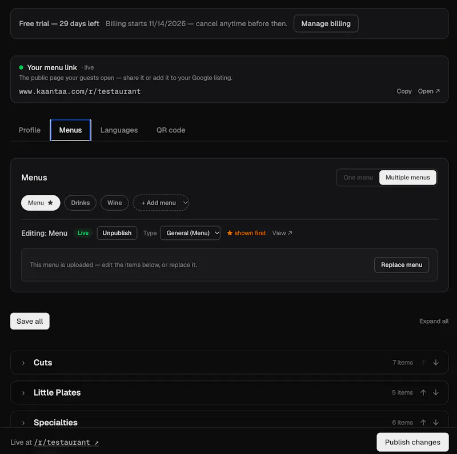Click Save all button

[30, 321]
